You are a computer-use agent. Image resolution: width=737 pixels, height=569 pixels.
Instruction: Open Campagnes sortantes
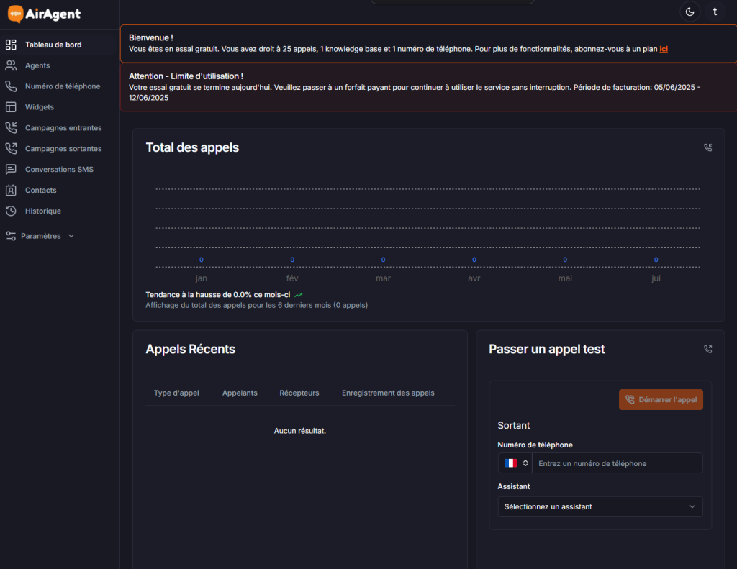63,148
